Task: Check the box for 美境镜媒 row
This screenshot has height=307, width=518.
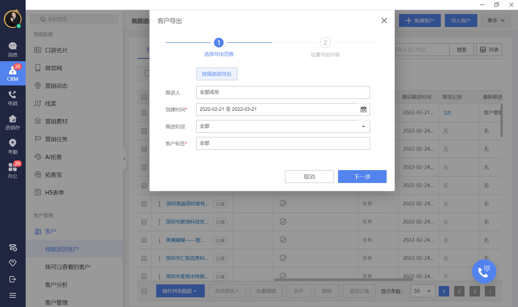Action: click(x=144, y=240)
